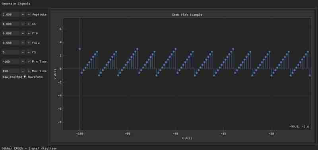Click the minus button beside DC
This screenshot has height=150, width=318.
(x=23, y=24)
